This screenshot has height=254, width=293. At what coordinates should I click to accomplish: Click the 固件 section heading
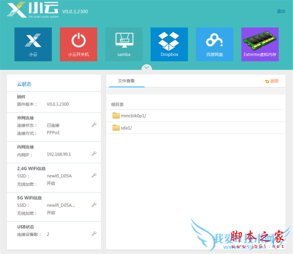[x=21, y=97]
